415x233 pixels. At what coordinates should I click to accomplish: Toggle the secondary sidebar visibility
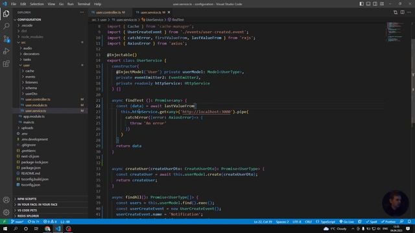pyautogui.click(x=375, y=4)
